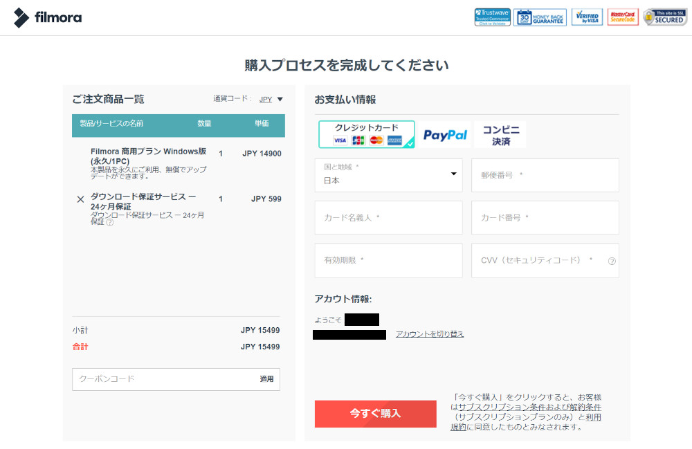Open the サブスクリプション条件および解約条件 link
The width and height of the screenshot is (692, 449).
[529, 407]
